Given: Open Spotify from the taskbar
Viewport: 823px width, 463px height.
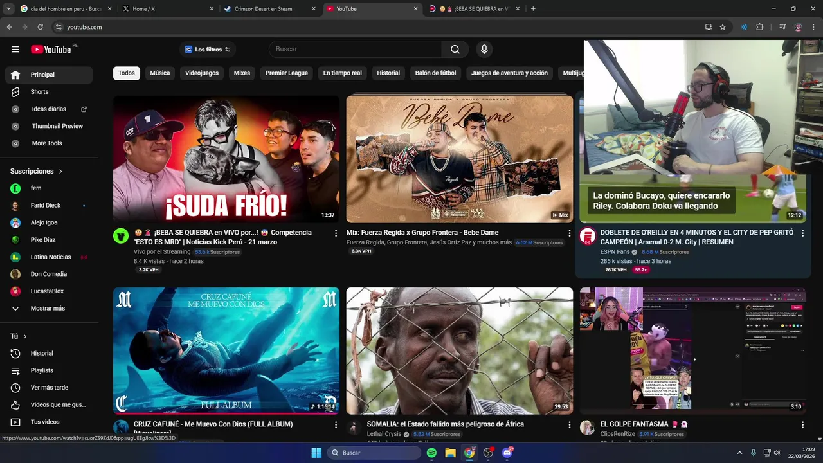Looking at the screenshot, I should click(431, 453).
